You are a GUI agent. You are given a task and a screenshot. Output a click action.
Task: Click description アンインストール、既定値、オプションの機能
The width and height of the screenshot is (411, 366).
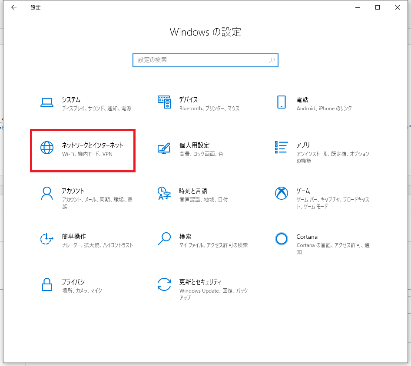point(333,157)
